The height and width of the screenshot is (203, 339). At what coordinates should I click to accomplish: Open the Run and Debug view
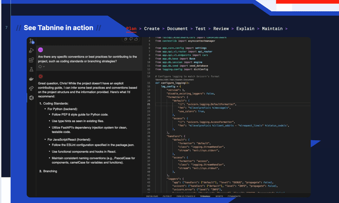(31, 50)
